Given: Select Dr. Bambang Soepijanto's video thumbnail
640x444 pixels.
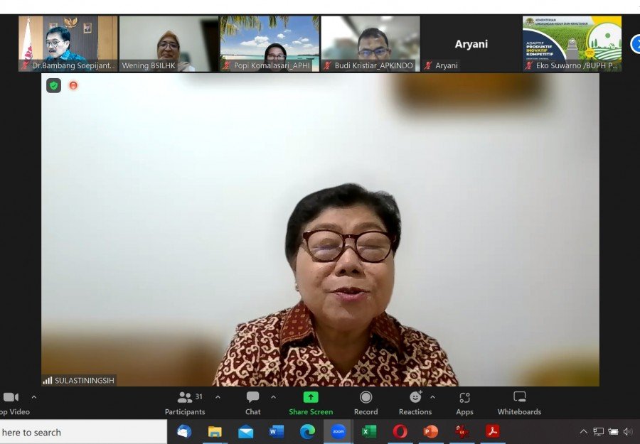Looking at the screenshot, I should (68, 43).
